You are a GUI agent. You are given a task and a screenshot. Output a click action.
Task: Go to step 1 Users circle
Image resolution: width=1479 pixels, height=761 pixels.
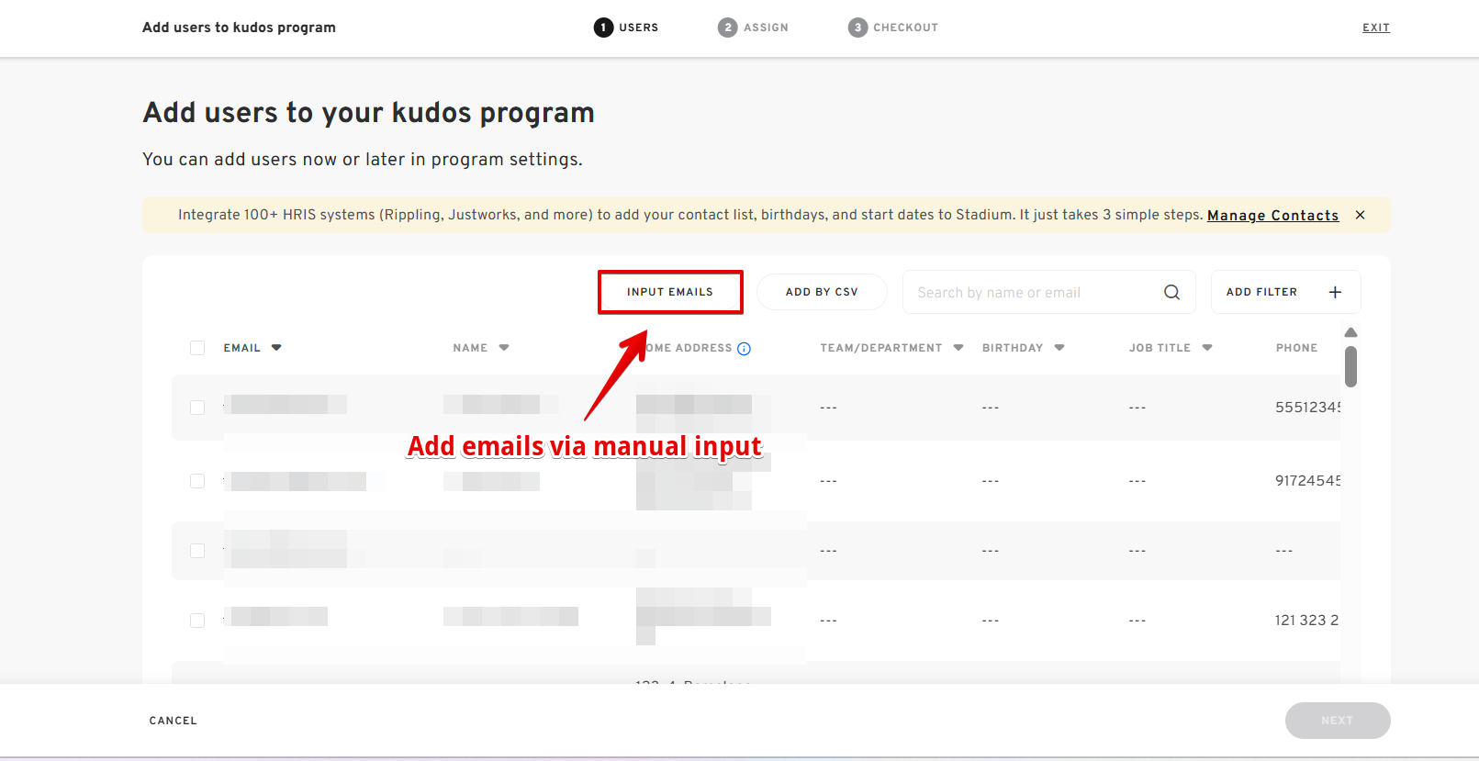pos(603,28)
